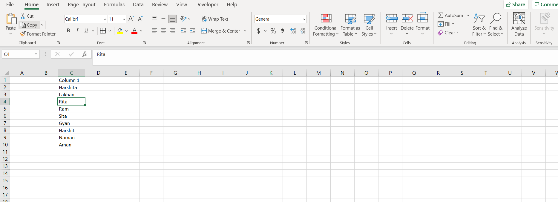Image resolution: width=558 pixels, height=202 pixels.
Task: Switch to the Page Layout tab
Action: [x=82, y=4]
